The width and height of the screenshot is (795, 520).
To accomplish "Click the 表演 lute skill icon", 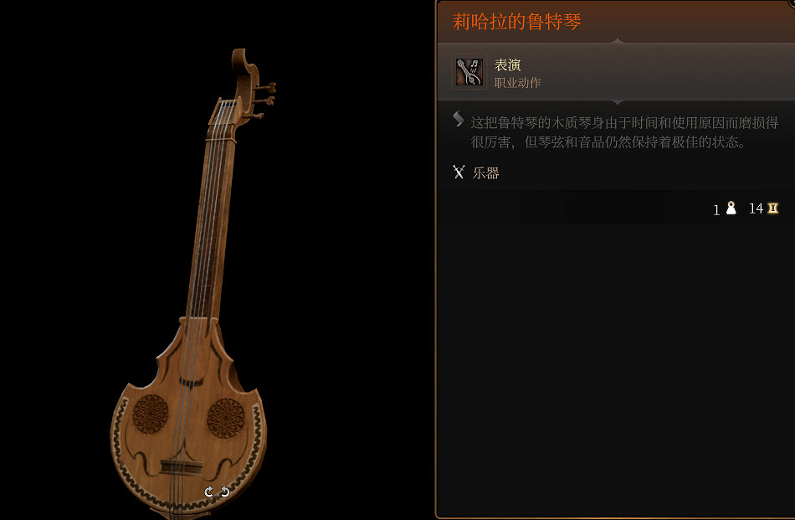I will [469, 72].
